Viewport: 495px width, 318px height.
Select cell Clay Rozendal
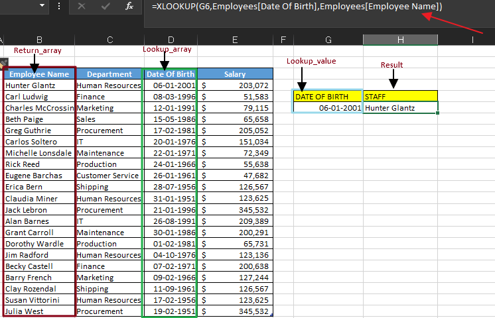(x=39, y=289)
